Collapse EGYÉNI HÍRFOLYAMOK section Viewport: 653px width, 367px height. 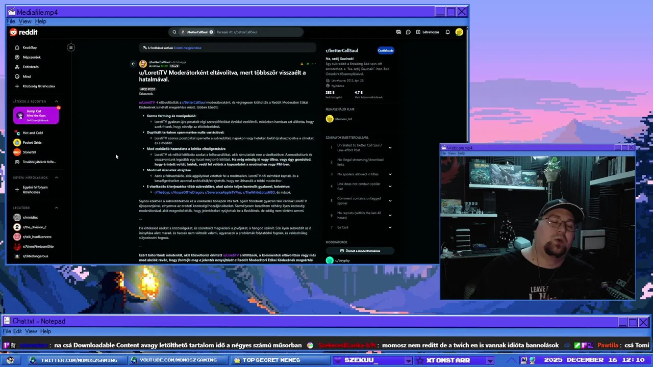tap(56, 177)
